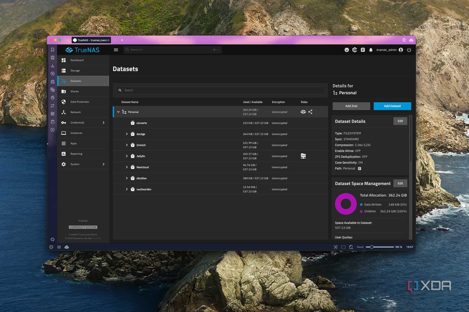Collapse the Personal dataset tree
The width and height of the screenshot is (469, 312).
tap(118, 112)
